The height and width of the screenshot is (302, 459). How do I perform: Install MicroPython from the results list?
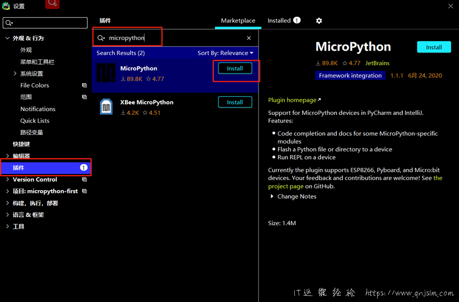[235, 68]
